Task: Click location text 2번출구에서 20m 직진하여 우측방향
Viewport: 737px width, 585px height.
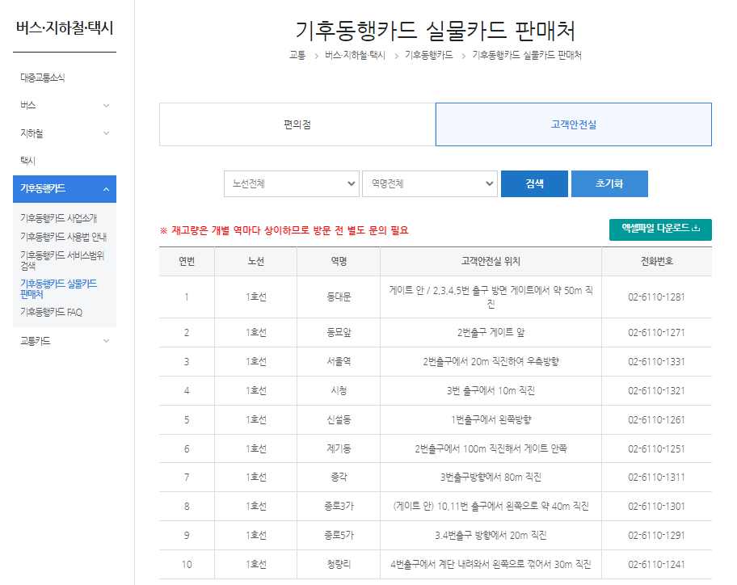Action: pos(491,362)
